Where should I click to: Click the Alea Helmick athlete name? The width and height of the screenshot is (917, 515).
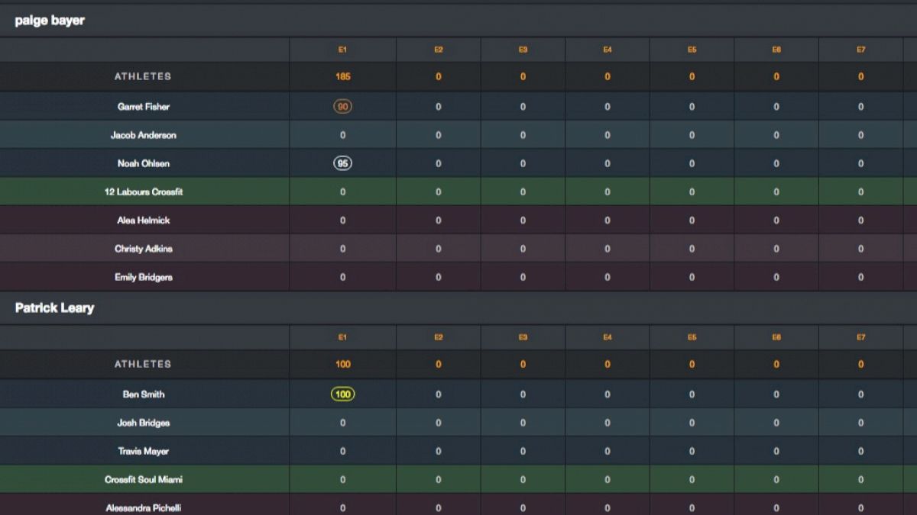click(144, 220)
